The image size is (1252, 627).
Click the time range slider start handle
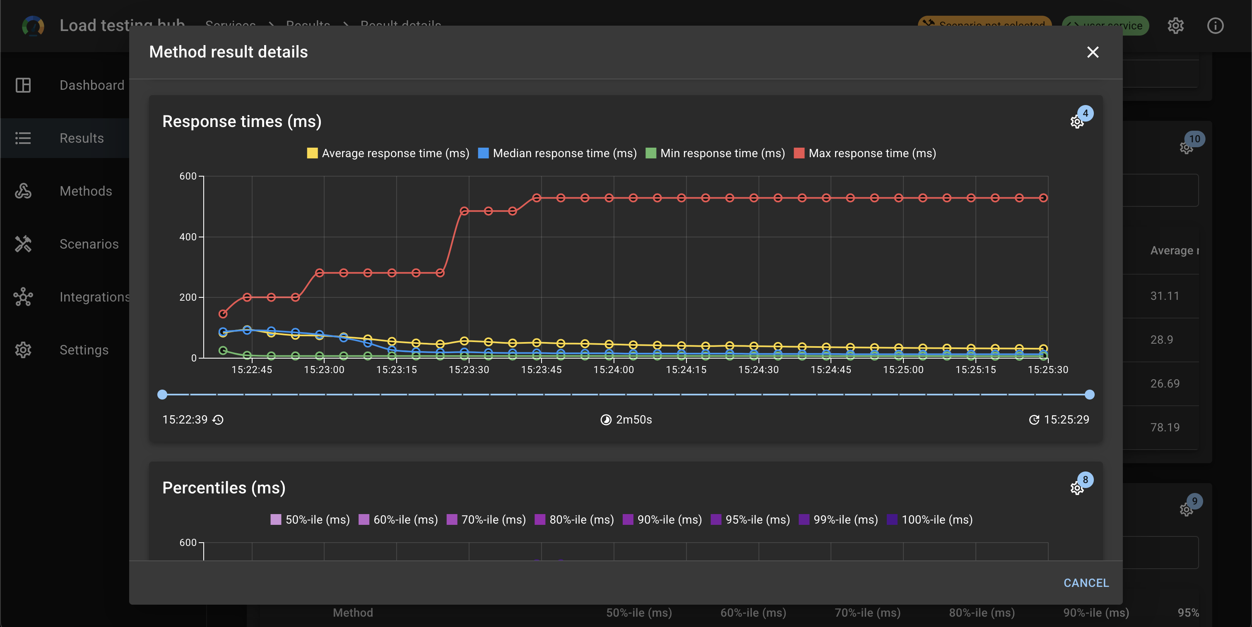162,395
